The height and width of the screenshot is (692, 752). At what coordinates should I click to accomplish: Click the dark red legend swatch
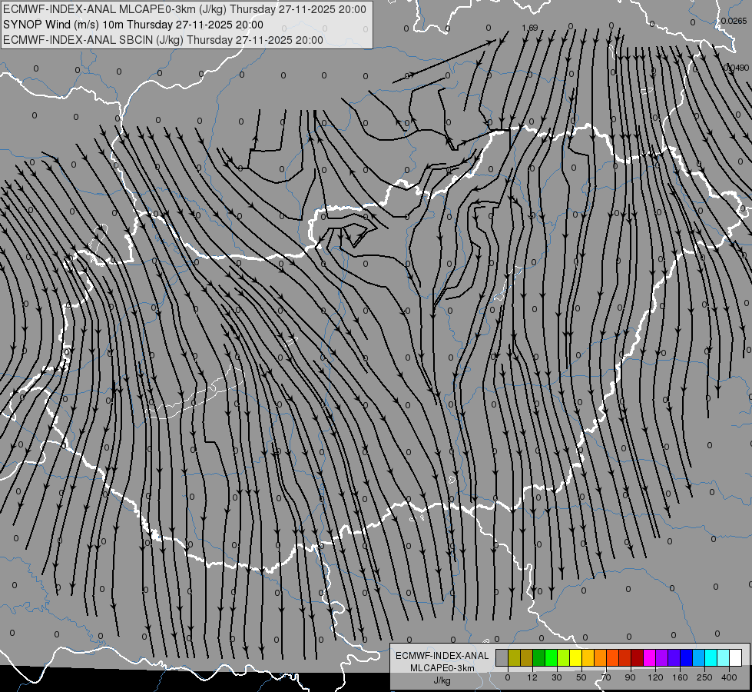click(x=638, y=658)
